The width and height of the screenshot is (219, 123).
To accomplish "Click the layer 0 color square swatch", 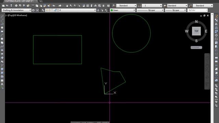I will coord(58,10).
